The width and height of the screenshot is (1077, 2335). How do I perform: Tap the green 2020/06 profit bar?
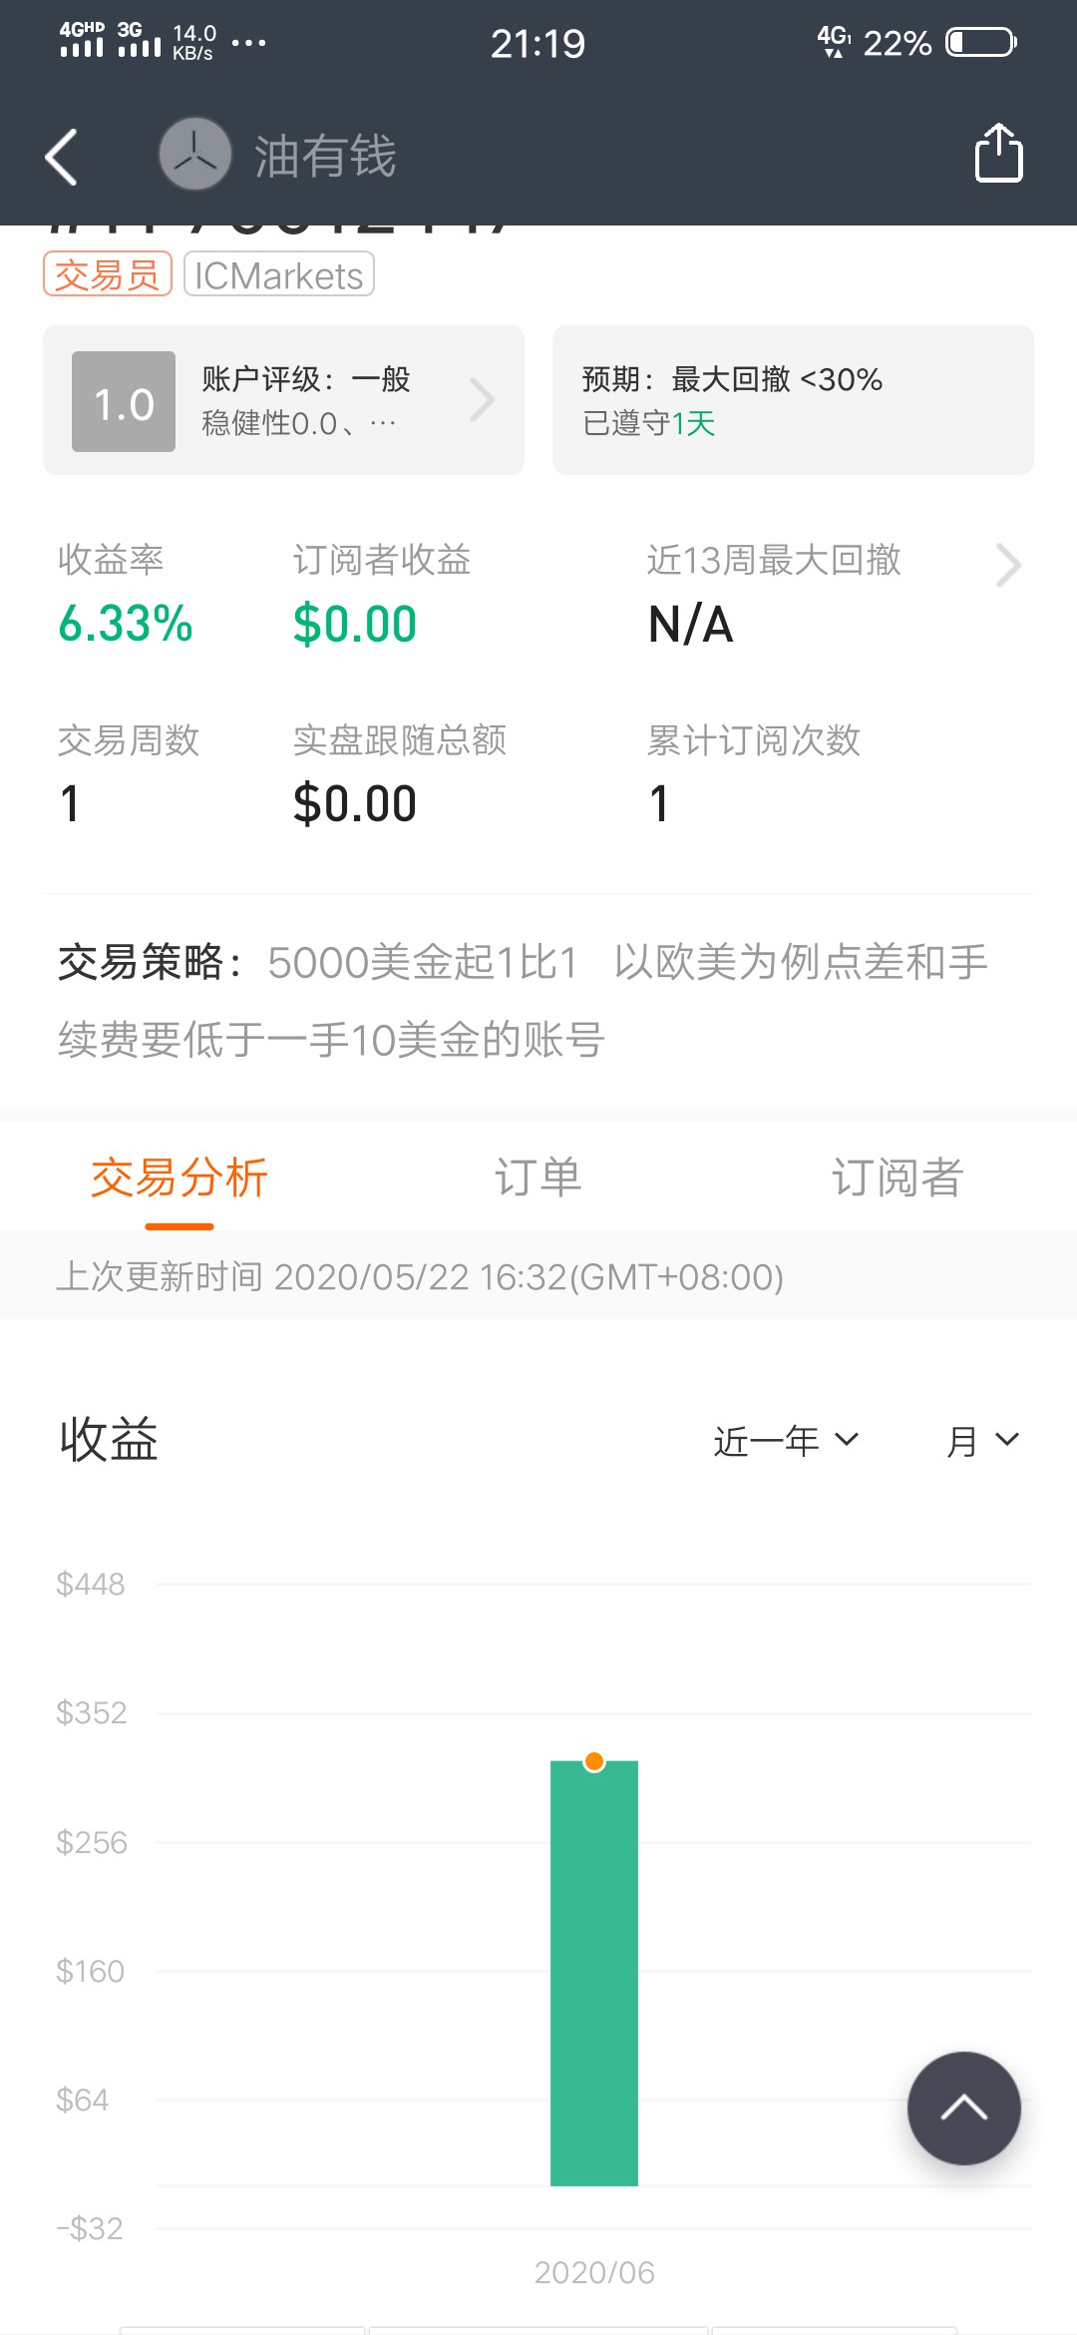click(x=594, y=1974)
